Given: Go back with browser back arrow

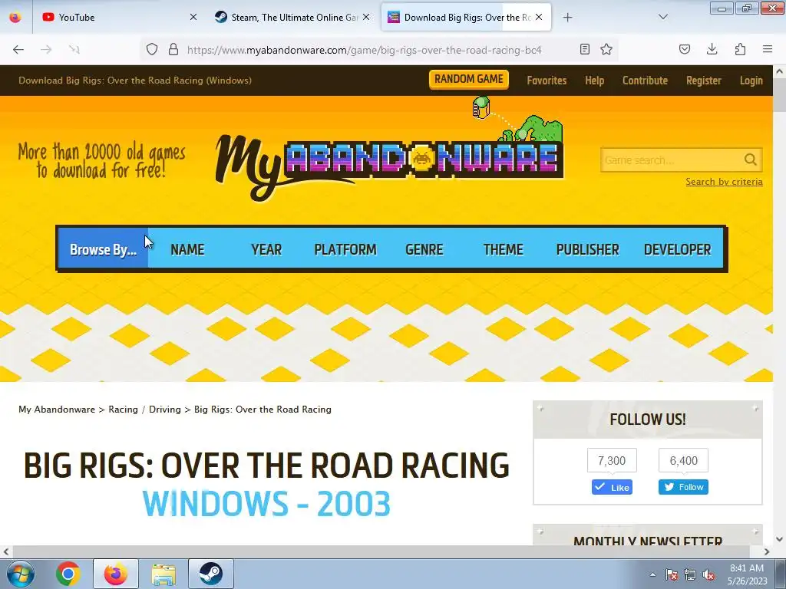Looking at the screenshot, I should point(18,49).
